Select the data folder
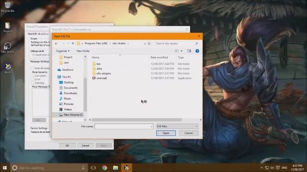This screenshot has height=172, width=307. coord(99,69)
